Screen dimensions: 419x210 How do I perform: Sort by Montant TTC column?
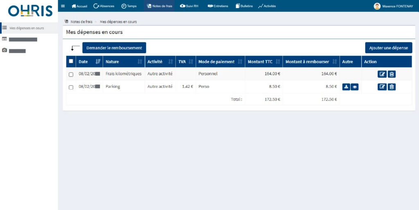pyautogui.click(x=278, y=62)
